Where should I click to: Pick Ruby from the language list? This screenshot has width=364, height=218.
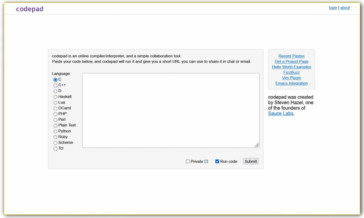tap(55, 137)
